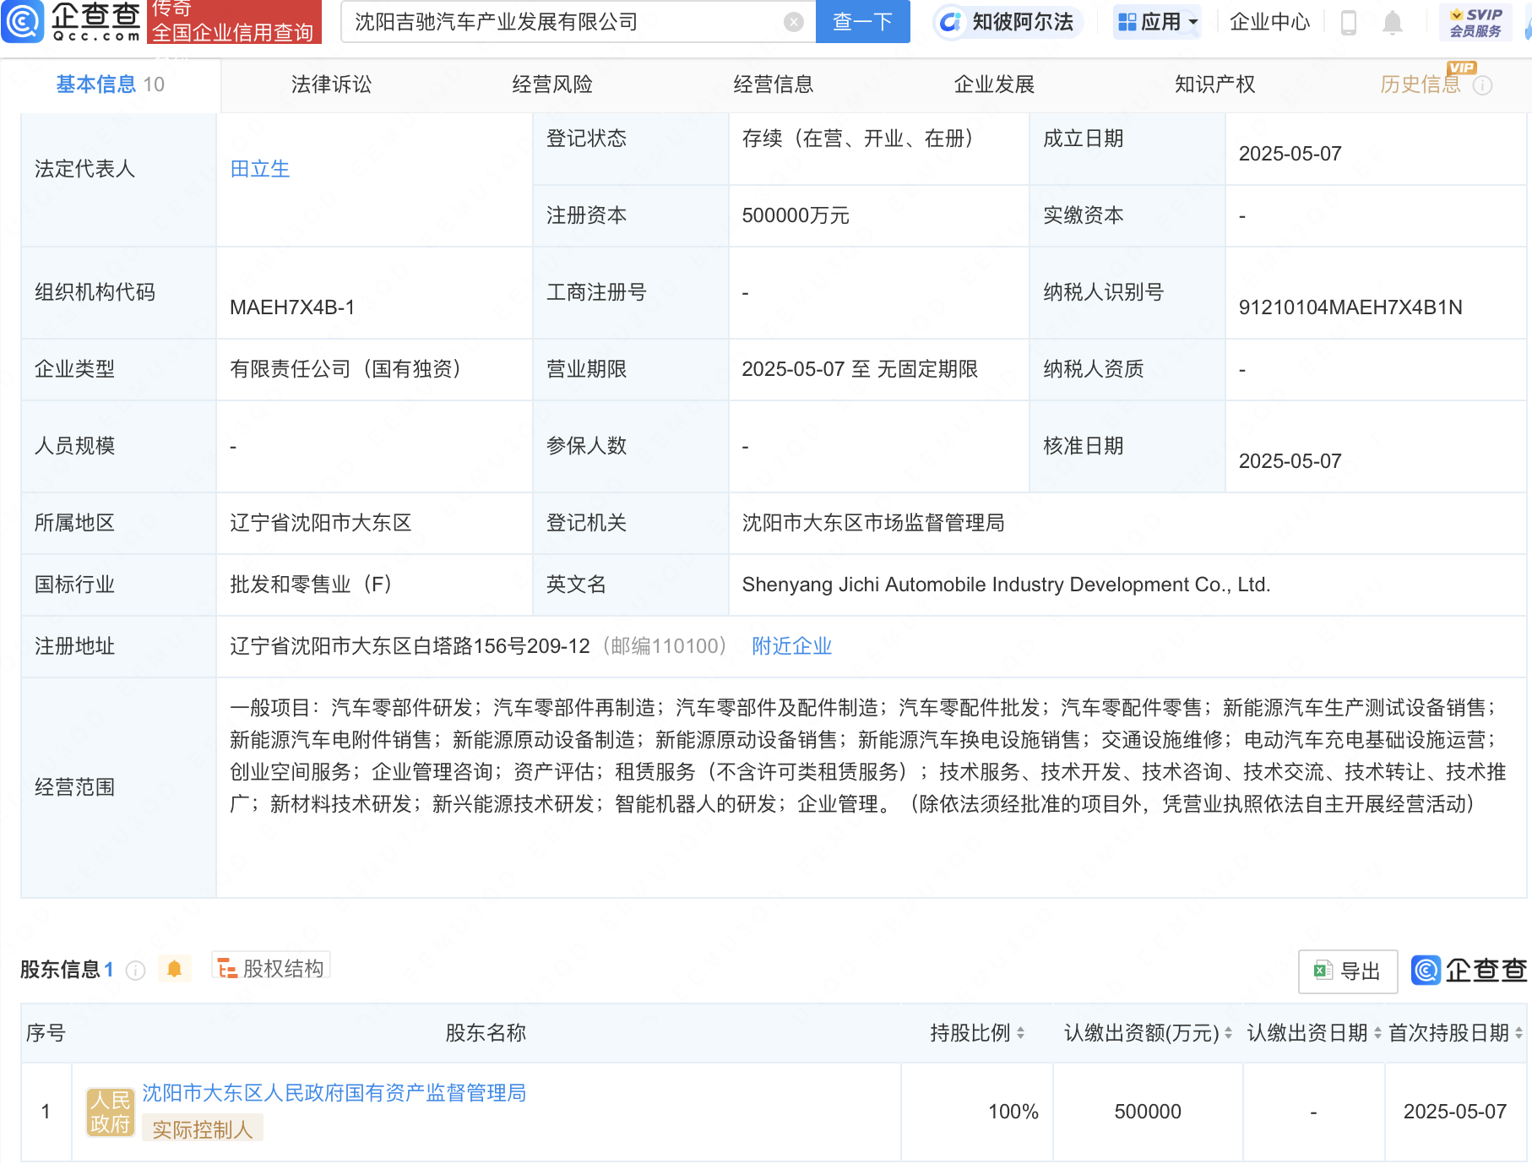Select the taxpayer ID 91210104MAEH7X4B1N
The width and height of the screenshot is (1532, 1164).
pos(1350,307)
